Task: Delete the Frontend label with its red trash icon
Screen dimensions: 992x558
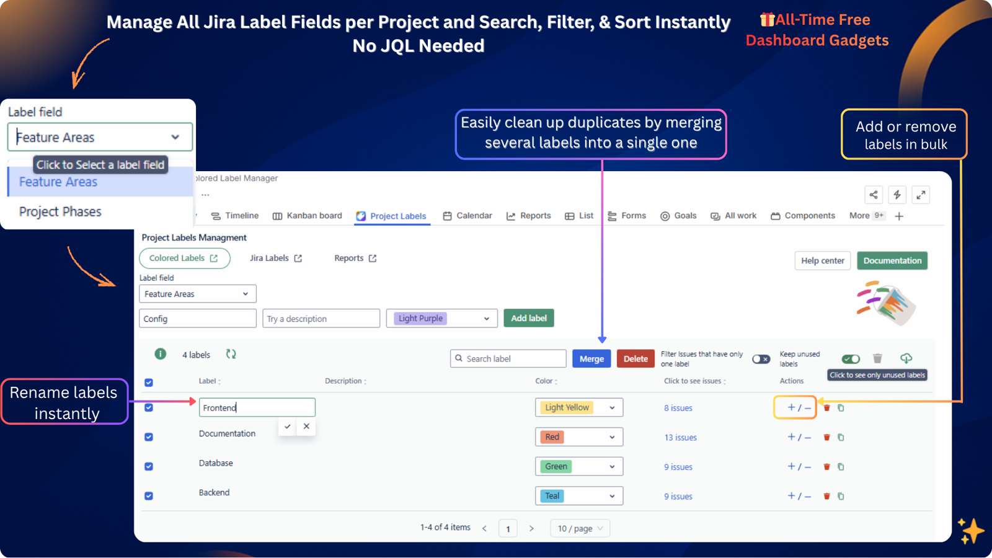Action: click(x=827, y=407)
